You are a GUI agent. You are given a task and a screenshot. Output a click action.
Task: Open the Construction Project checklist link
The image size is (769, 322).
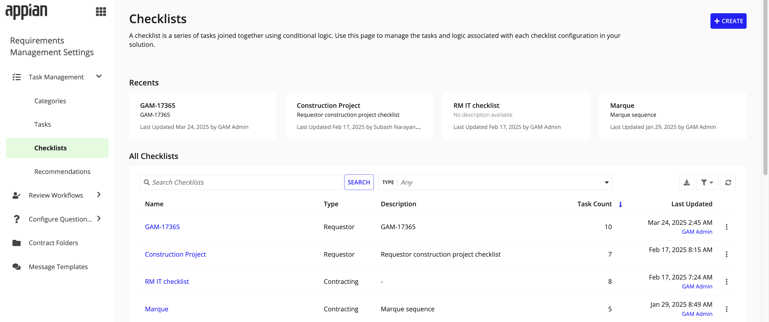coord(175,254)
